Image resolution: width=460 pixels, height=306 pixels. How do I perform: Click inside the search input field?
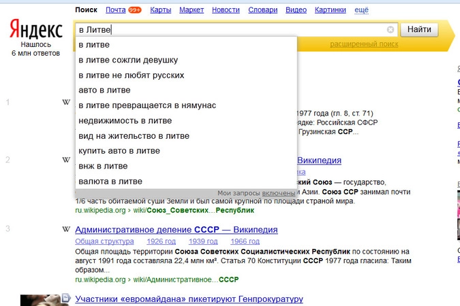232,30
